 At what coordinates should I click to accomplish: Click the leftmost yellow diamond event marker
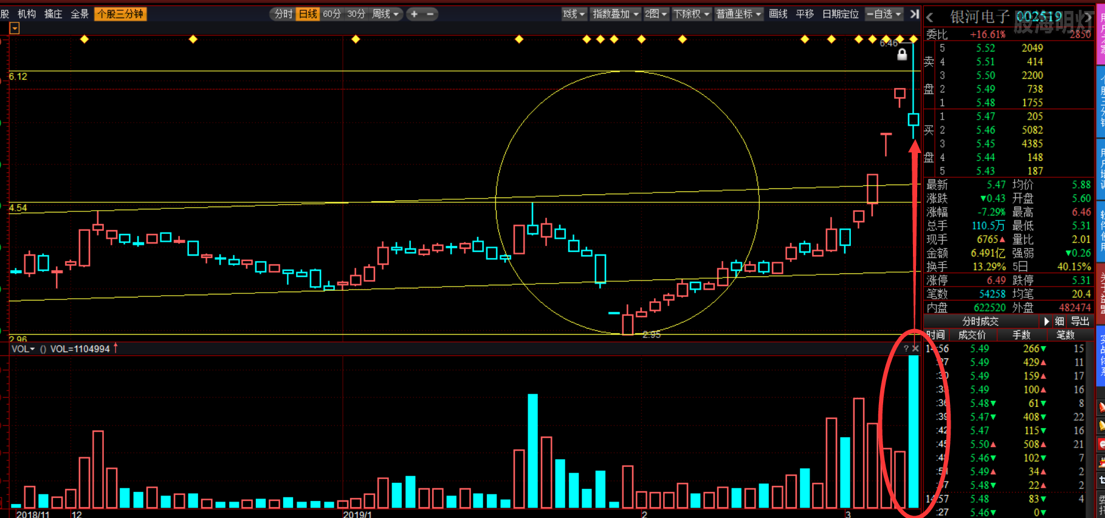coord(84,39)
